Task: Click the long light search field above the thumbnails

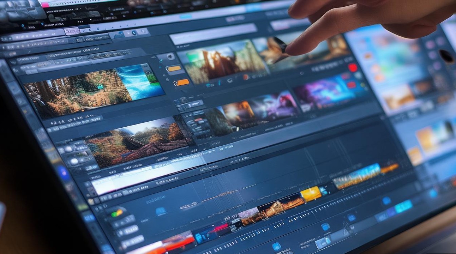Action: (214, 35)
